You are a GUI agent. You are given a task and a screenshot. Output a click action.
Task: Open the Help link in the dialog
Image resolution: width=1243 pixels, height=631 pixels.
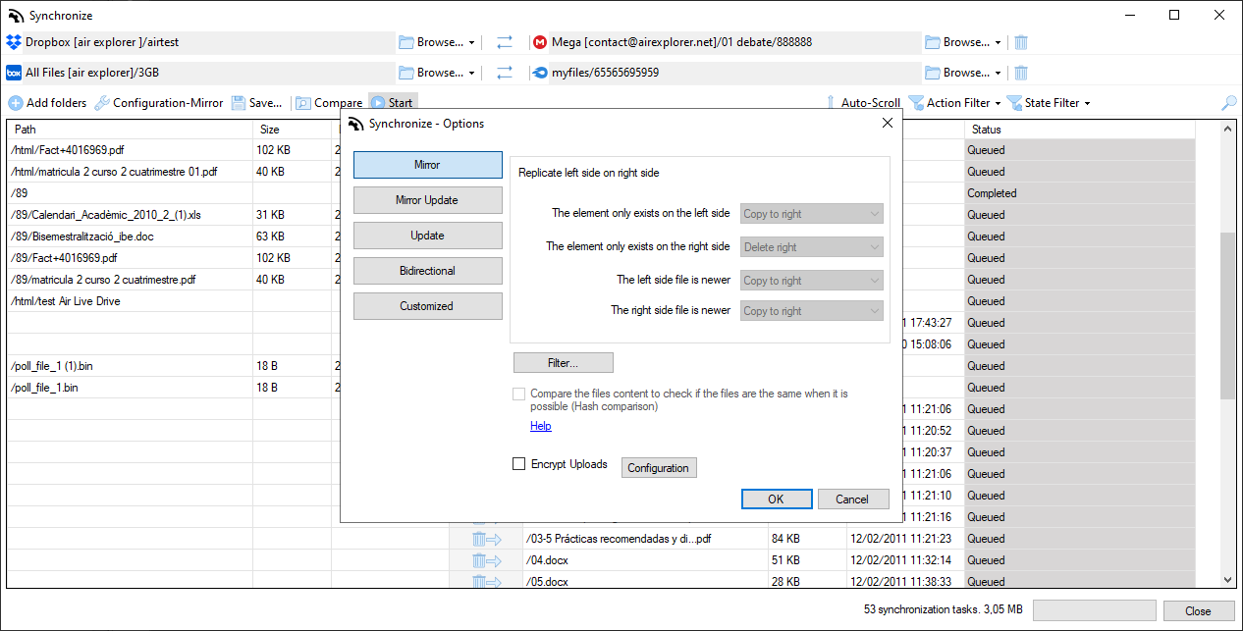point(540,426)
